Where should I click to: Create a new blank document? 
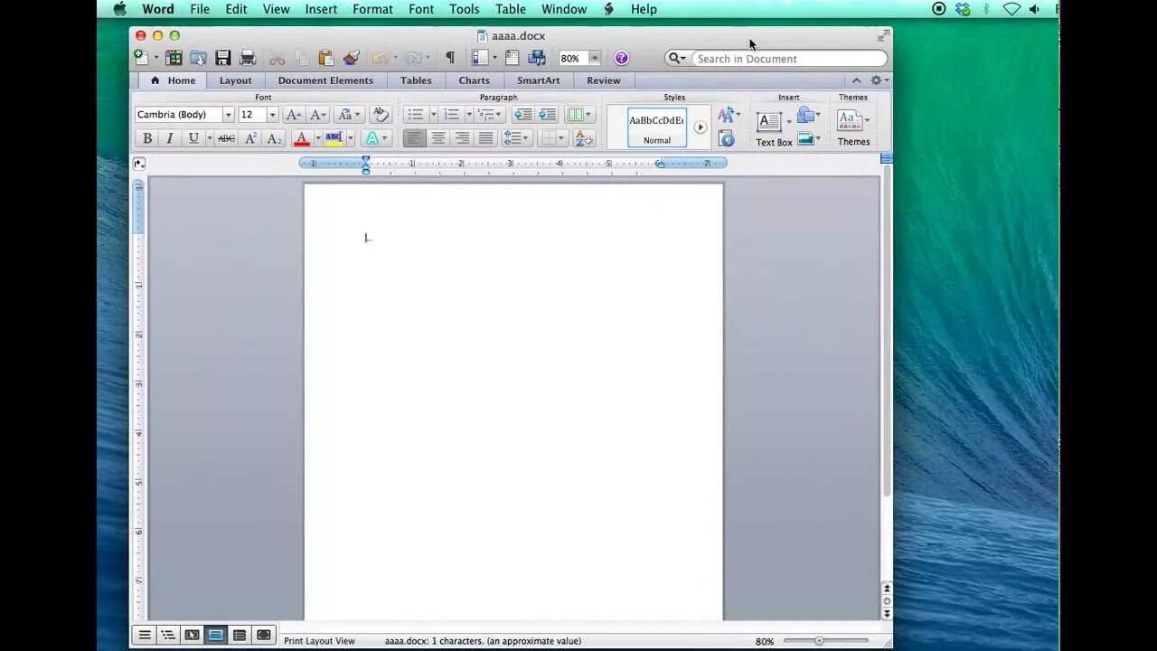[x=141, y=58]
